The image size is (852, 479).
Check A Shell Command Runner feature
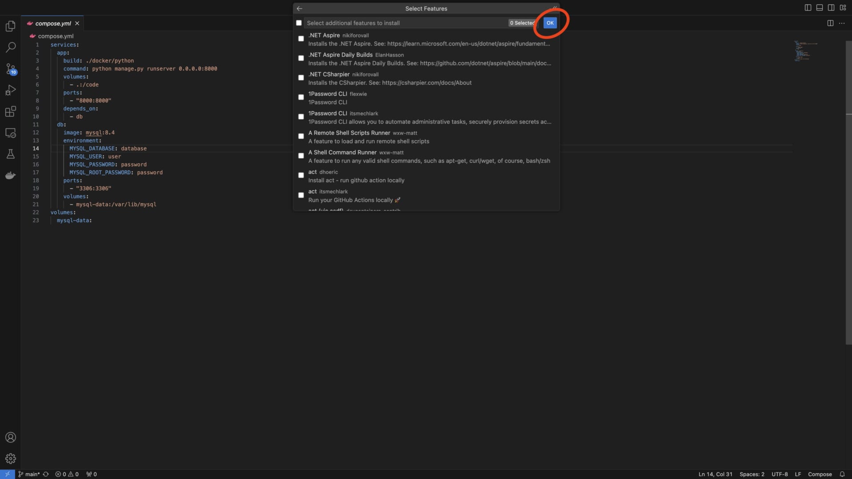pyautogui.click(x=301, y=156)
